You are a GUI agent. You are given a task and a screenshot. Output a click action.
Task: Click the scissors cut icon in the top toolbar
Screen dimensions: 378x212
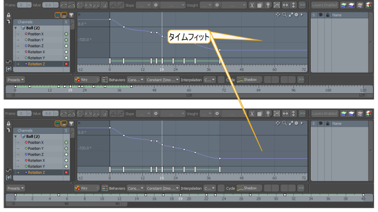[252, 5]
